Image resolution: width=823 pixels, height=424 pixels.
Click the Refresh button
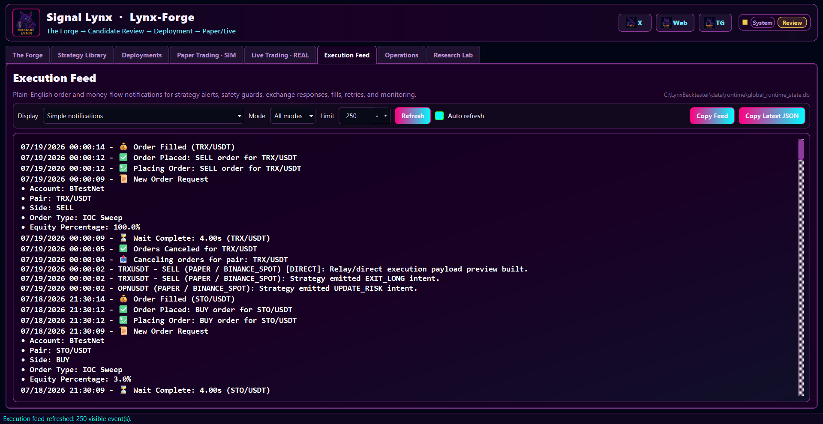[412, 116]
